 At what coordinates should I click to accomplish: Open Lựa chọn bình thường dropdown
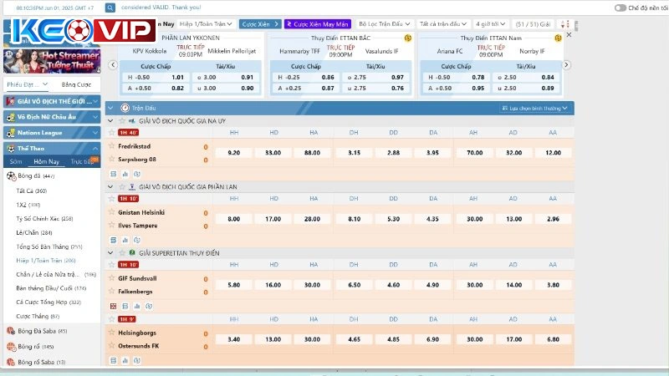536,109
